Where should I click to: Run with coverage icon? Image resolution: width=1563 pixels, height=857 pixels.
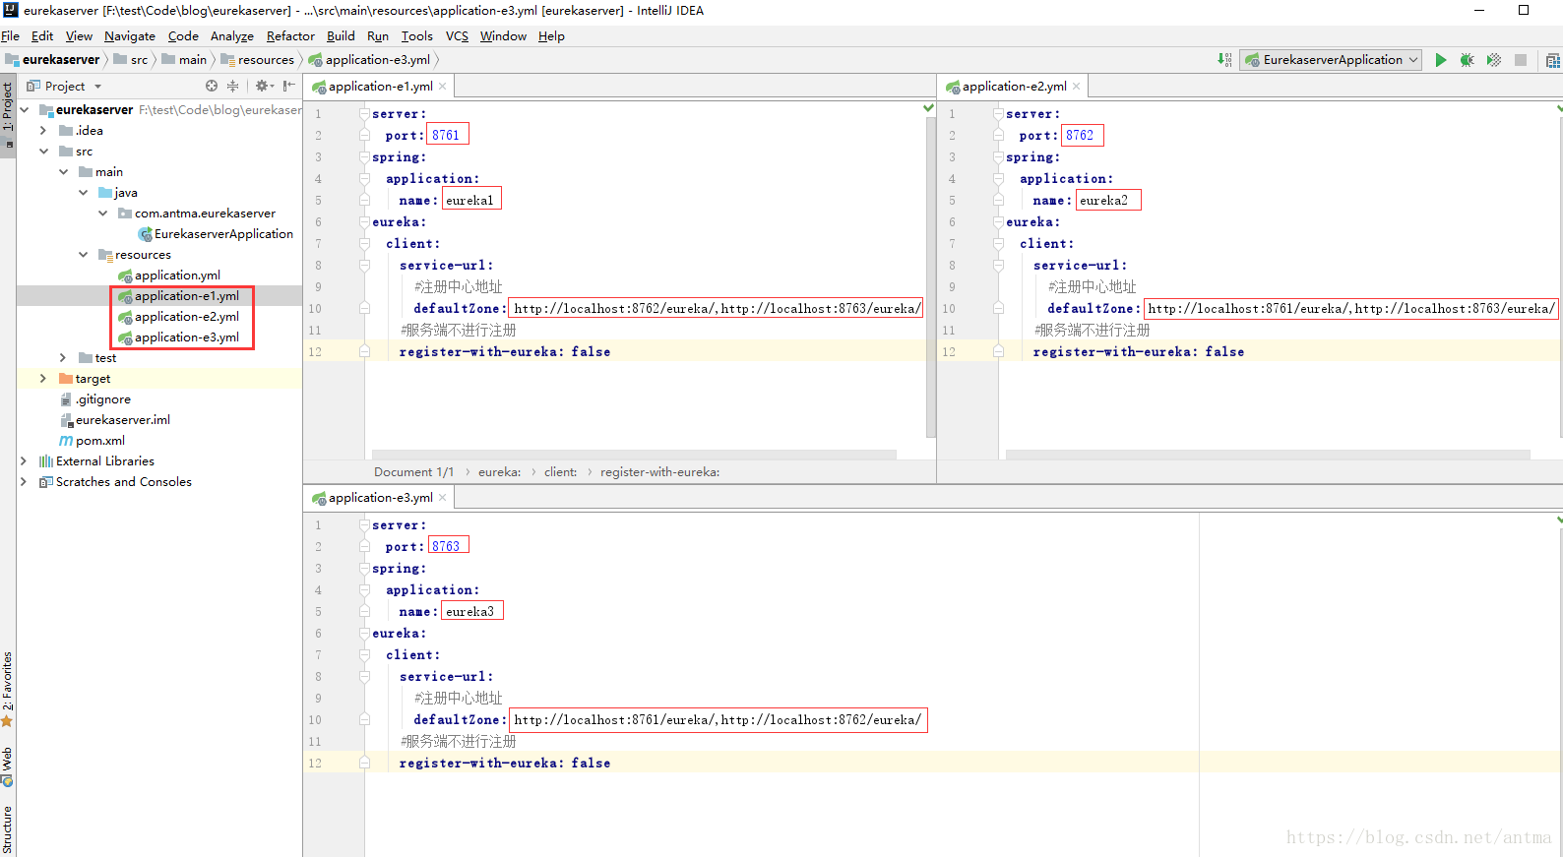click(1493, 60)
